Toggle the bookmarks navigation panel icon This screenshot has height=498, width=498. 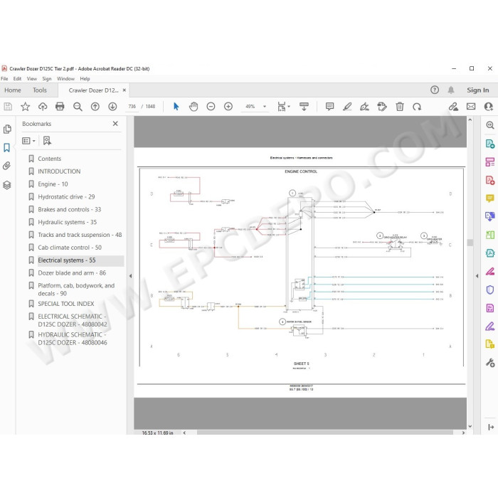pos(7,147)
